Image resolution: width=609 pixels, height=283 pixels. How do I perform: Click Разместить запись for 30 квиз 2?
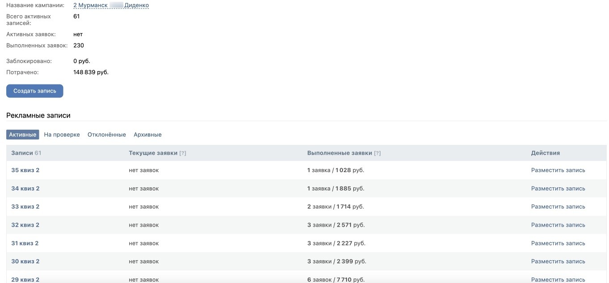558,262
